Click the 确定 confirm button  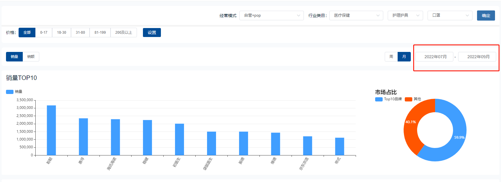486,16
